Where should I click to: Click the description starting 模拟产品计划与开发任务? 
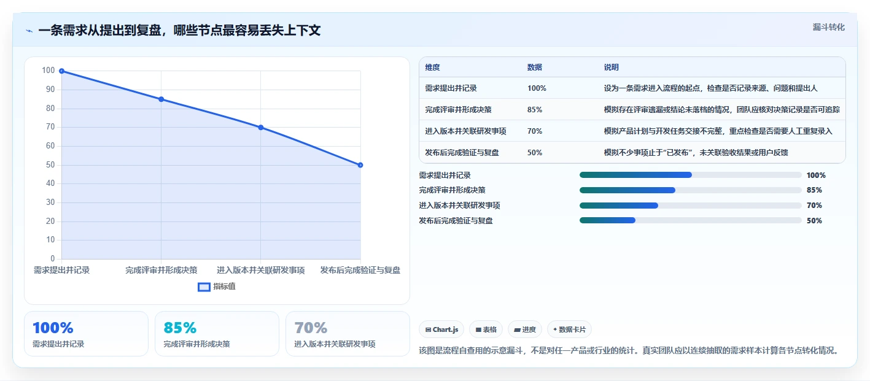coord(718,131)
